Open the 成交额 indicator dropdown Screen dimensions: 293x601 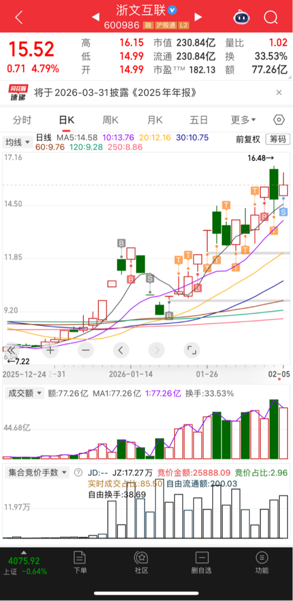24,393
